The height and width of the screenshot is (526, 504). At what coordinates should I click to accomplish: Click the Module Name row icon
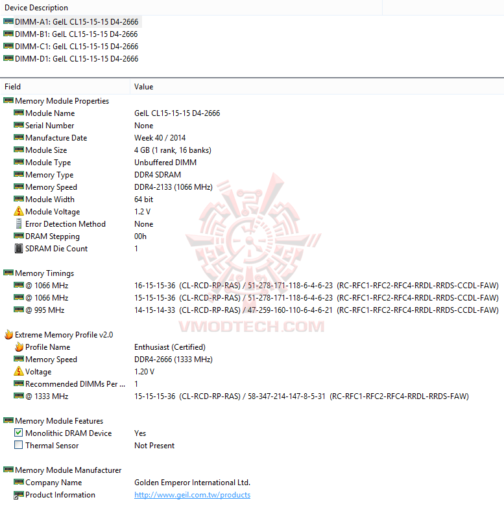point(19,113)
